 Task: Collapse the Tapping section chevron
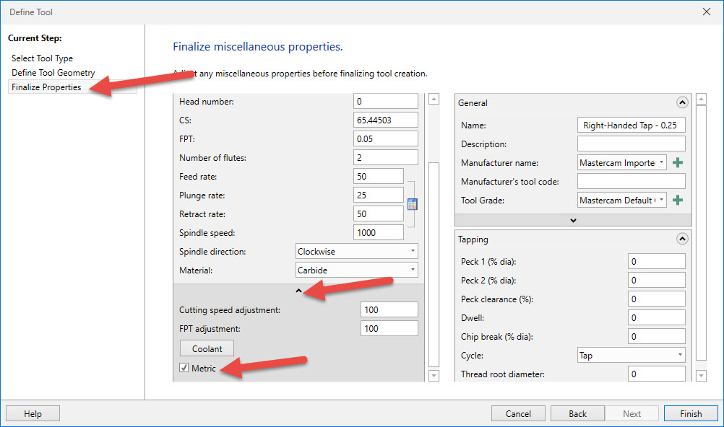[682, 239]
